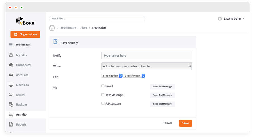Expand the organization scope dropdown
This screenshot has height=138, width=255.
[x=112, y=76]
